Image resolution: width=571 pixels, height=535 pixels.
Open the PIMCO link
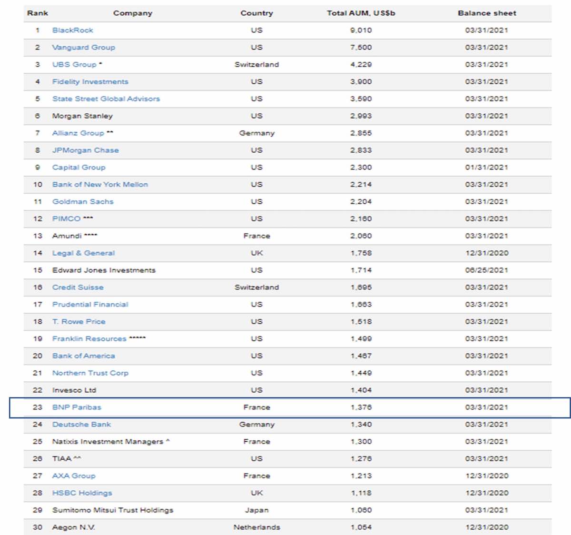[66, 218]
